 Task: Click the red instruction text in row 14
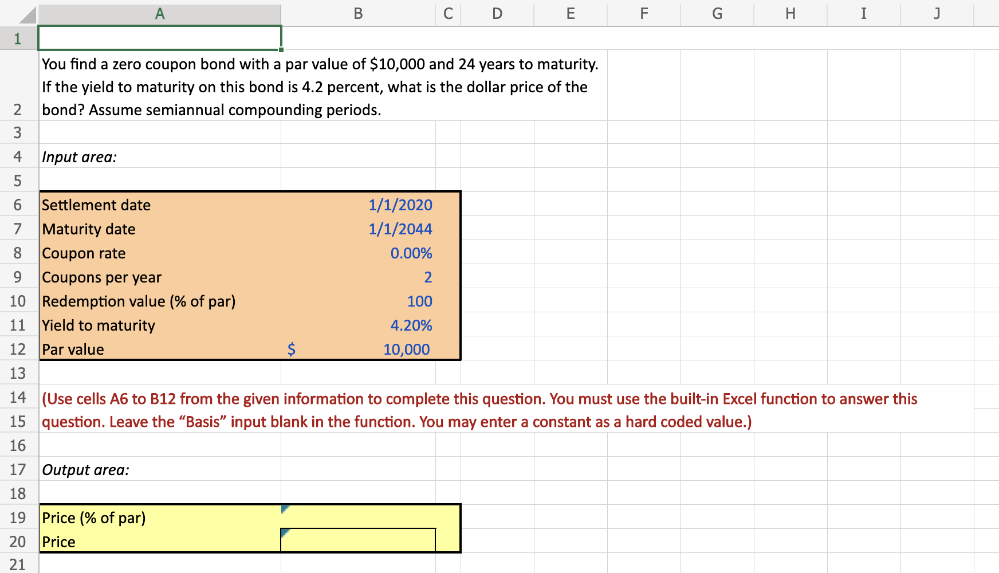pyautogui.click(x=479, y=399)
